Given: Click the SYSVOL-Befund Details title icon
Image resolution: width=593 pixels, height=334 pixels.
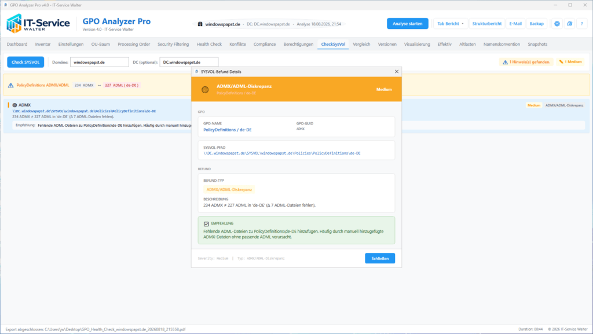Looking at the screenshot, I should [x=197, y=71].
